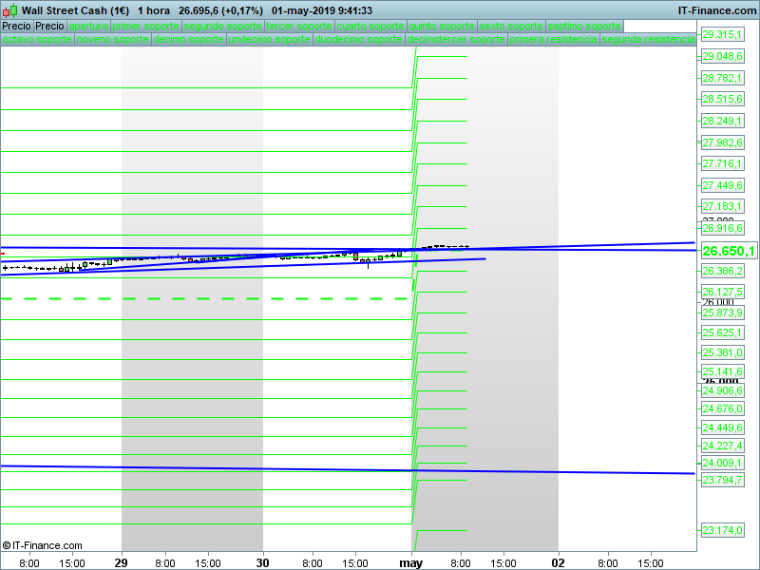760x570 pixels.
Task: Click the 01-may-2019 9:41:33 timestamp
Action: tap(322, 10)
